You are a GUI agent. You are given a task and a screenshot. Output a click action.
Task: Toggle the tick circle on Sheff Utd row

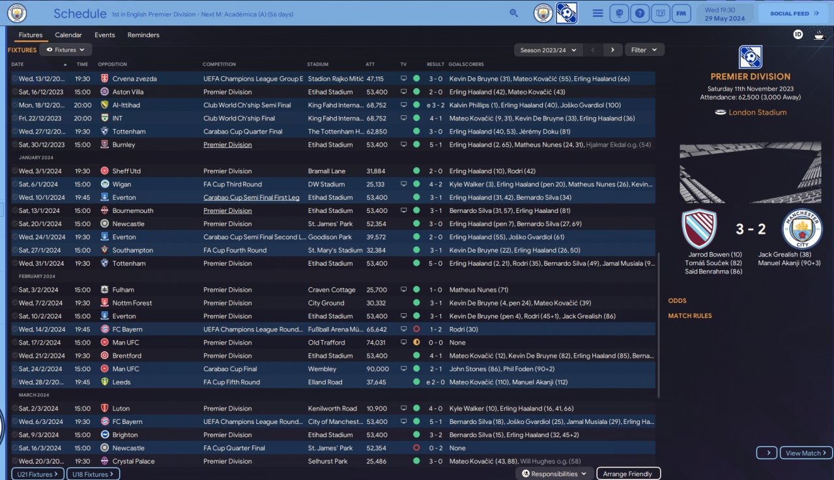(x=15, y=171)
